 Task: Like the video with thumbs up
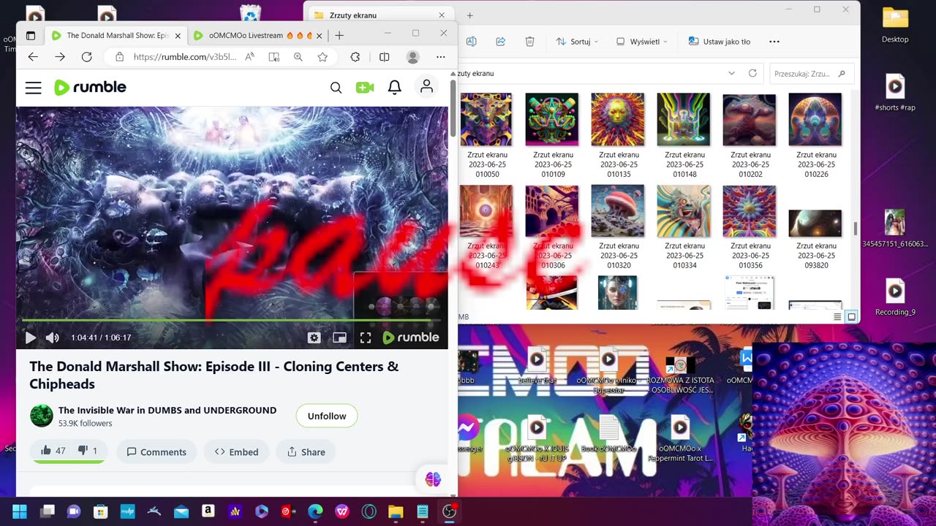53,451
